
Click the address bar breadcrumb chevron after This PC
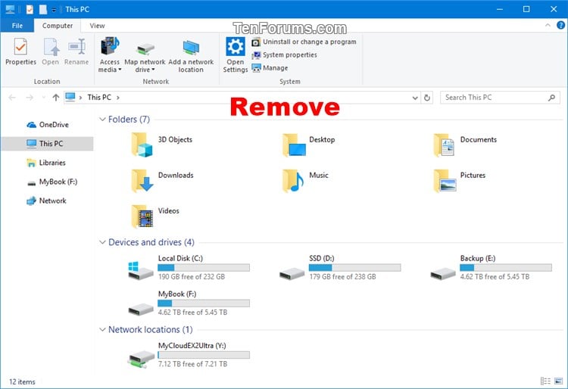118,98
